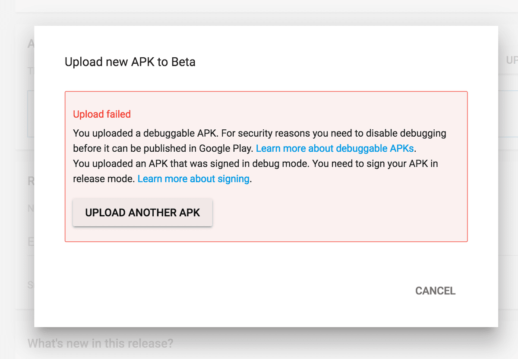Click the dimmed letter R heading behind dialog
Screen dimensions: 518x359
coord(31,181)
